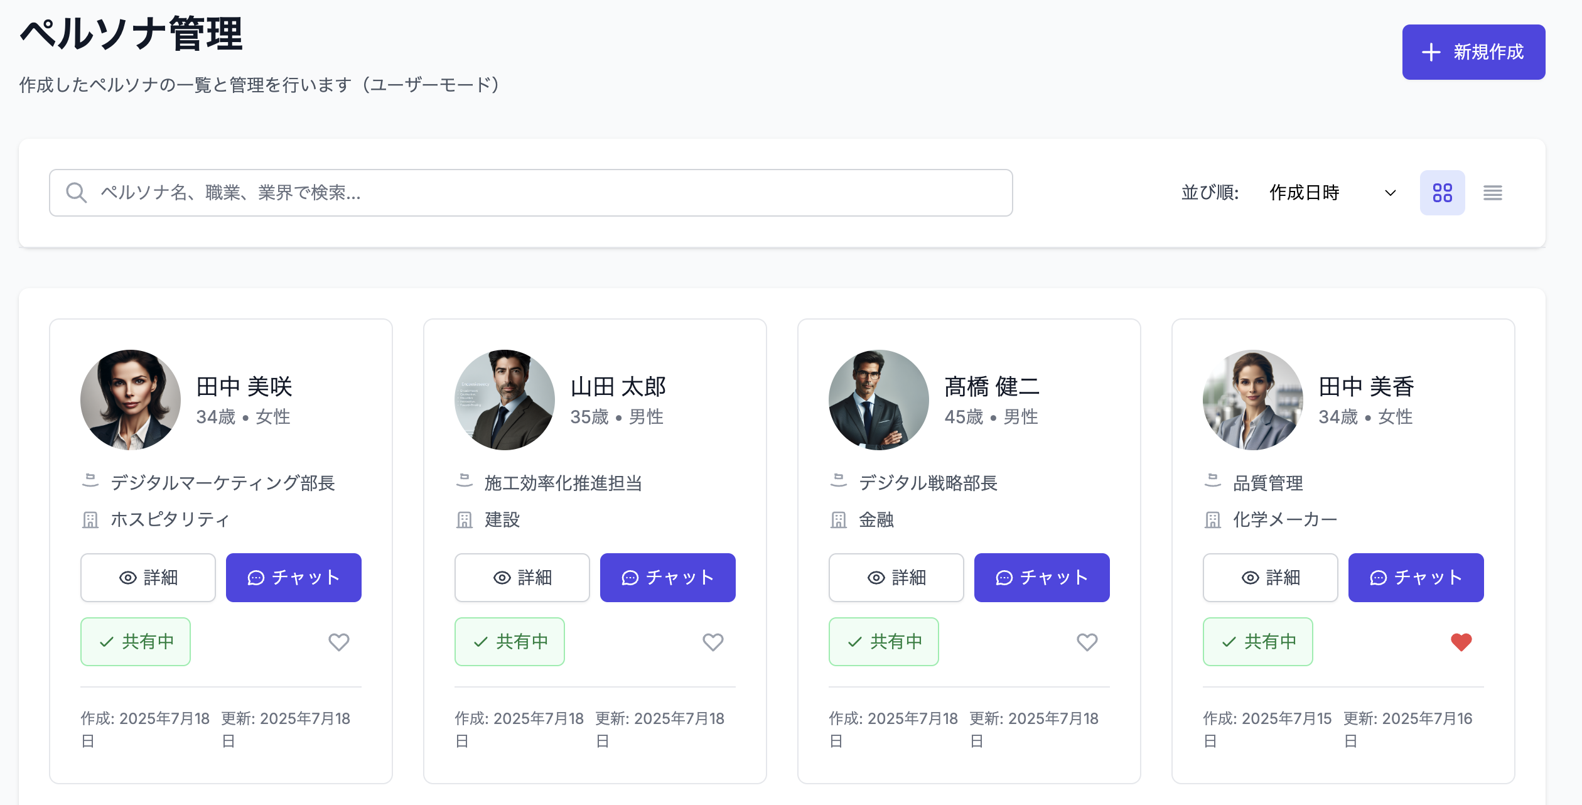The width and height of the screenshot is (1582, 805).
Task: Favorite 山田 太郎 with heart icon
Action: pyautogui.click(x=713, y=642)
